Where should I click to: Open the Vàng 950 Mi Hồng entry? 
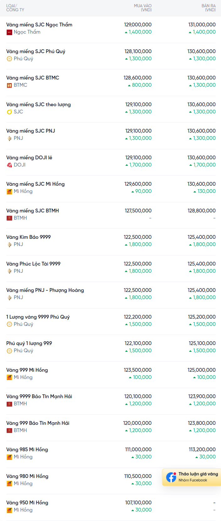[x=27, y=503]
